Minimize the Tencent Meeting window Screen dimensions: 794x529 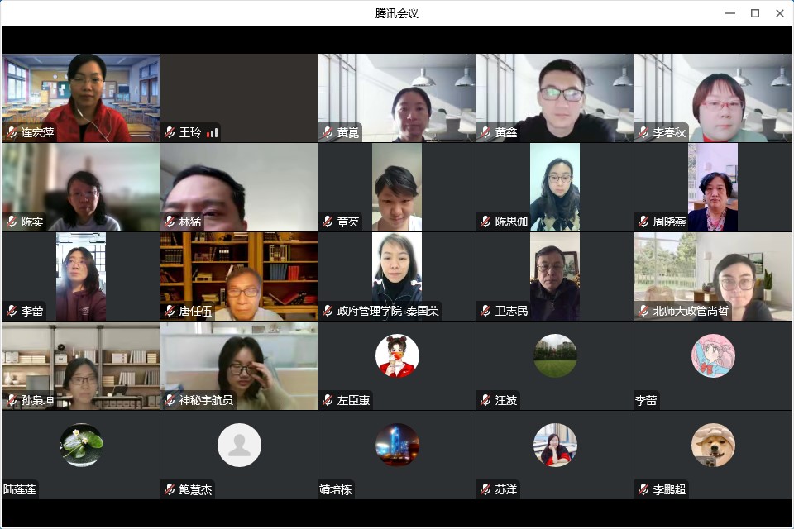click(x=729, y=13)
